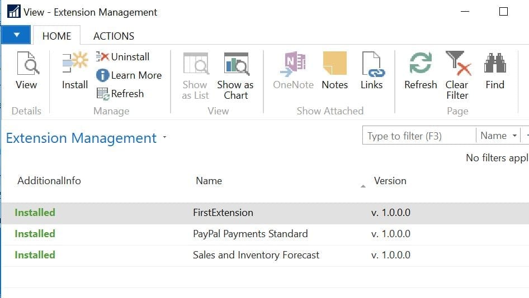Sort by the Version column header
Image resolution: width=529 pixels, height=298 pixels.
[390, 181]
